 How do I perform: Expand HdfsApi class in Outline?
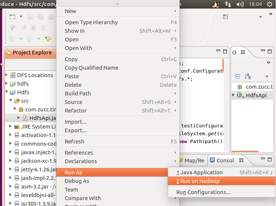click(x=233, y=95)
